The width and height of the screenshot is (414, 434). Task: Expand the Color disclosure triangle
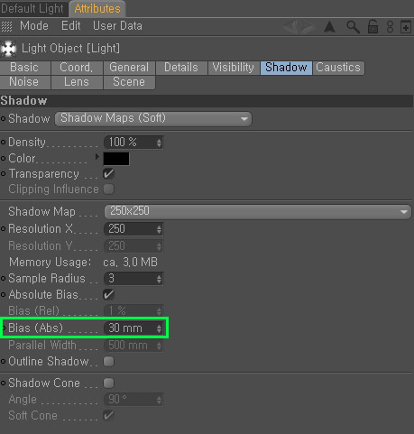[97, 157]
